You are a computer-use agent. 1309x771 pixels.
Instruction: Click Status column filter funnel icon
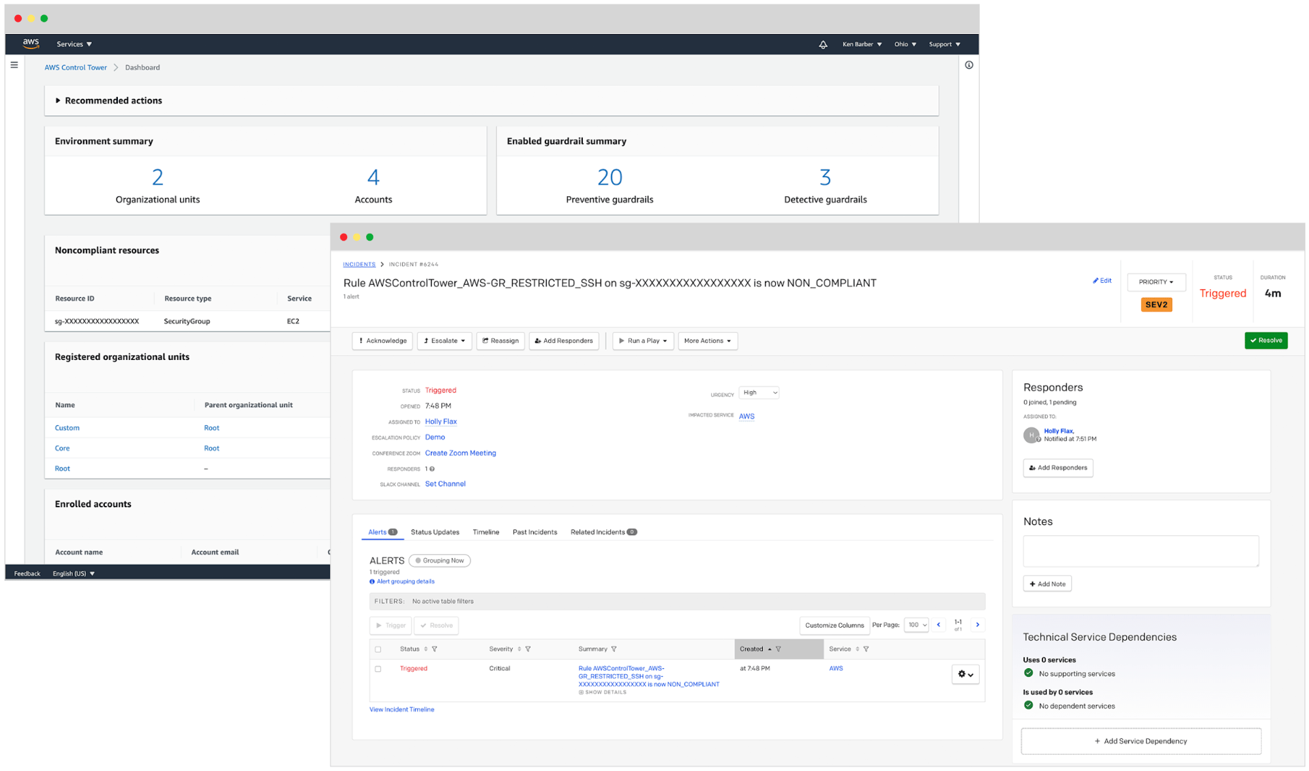coord(435,649)
